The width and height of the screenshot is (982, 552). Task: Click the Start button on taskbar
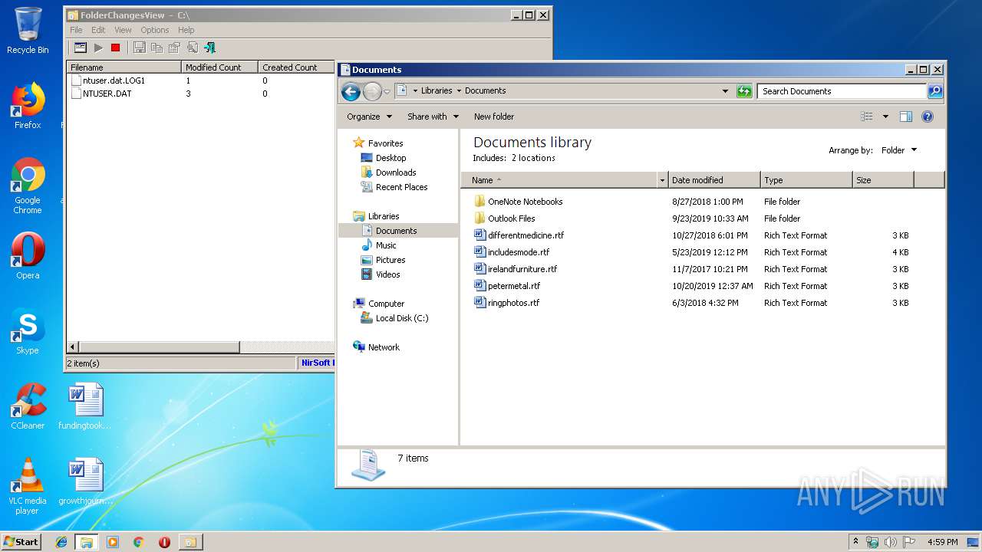[21, 542]
